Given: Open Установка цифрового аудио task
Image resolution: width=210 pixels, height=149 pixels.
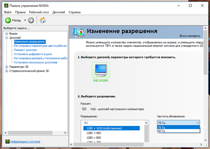Looking at the screenshot, I should (x=33, y=54).
